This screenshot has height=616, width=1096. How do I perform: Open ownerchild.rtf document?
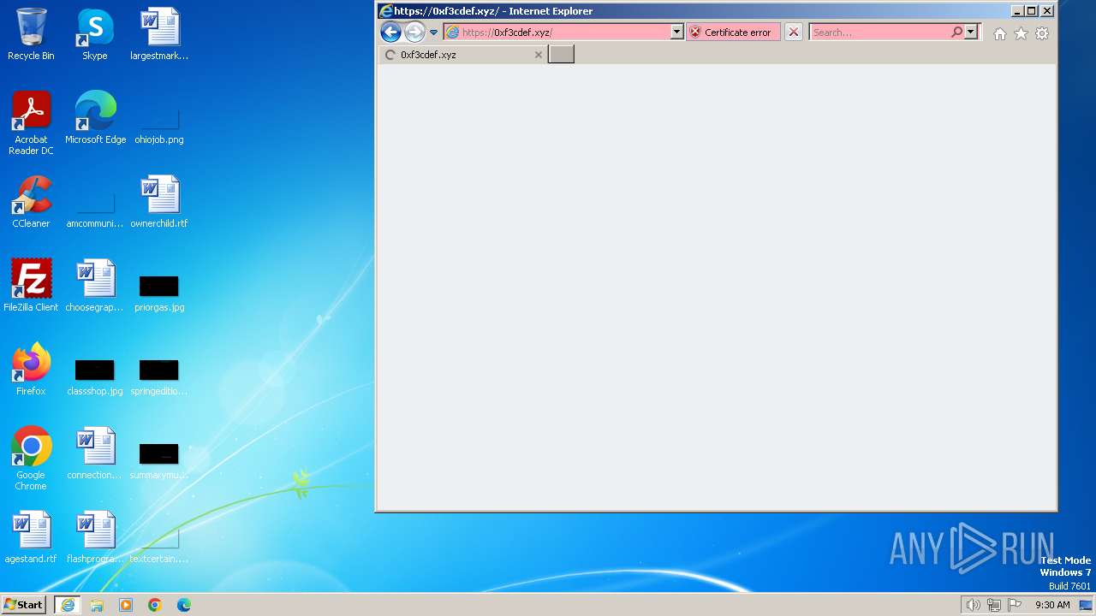[x=159, y=202]
